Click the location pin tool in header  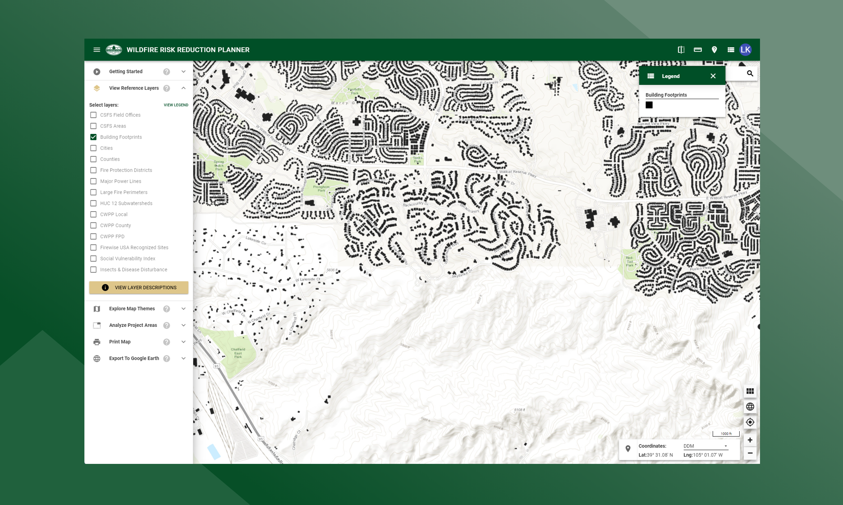click(714, 50)
